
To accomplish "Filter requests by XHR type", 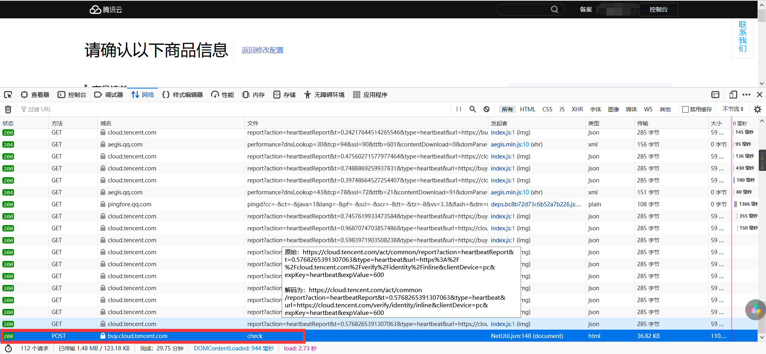I will click(x=577, y=109).
